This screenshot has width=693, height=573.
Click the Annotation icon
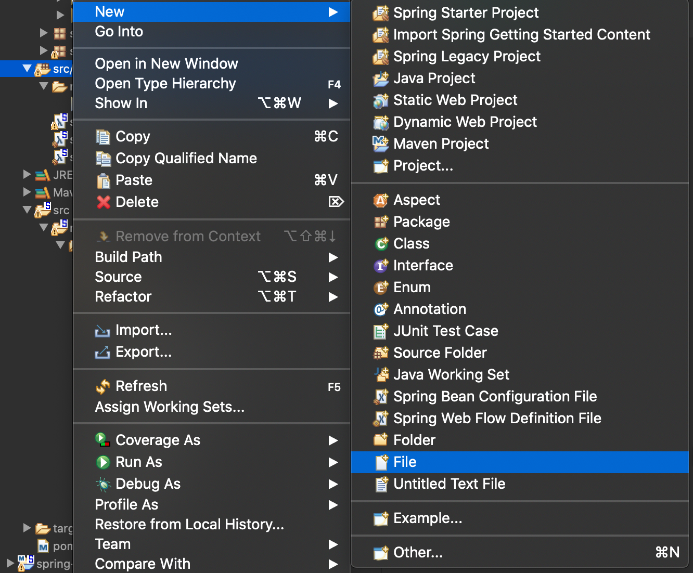click(381, 309)
